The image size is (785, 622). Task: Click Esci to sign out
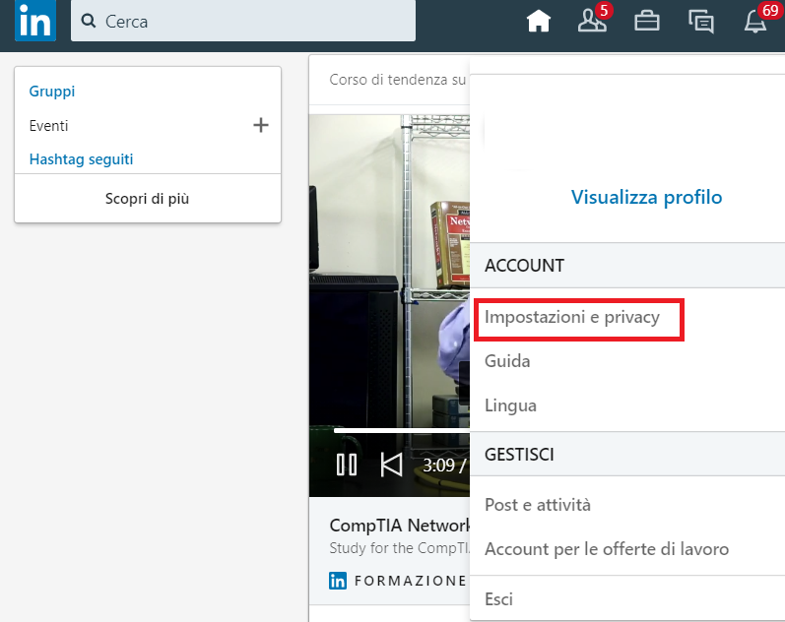(498, 599)
